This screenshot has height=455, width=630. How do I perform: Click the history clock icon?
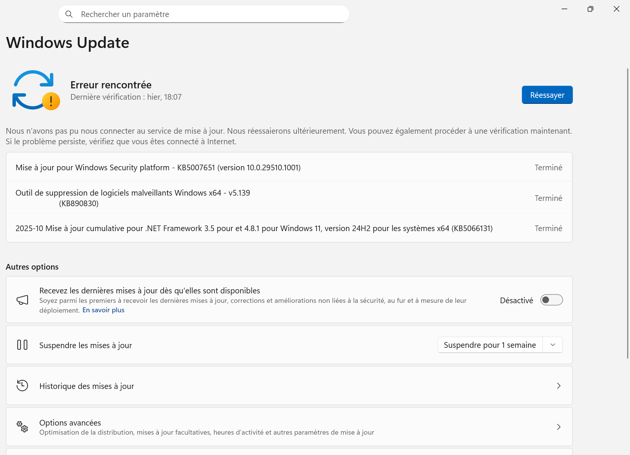(x=22, y=386)
